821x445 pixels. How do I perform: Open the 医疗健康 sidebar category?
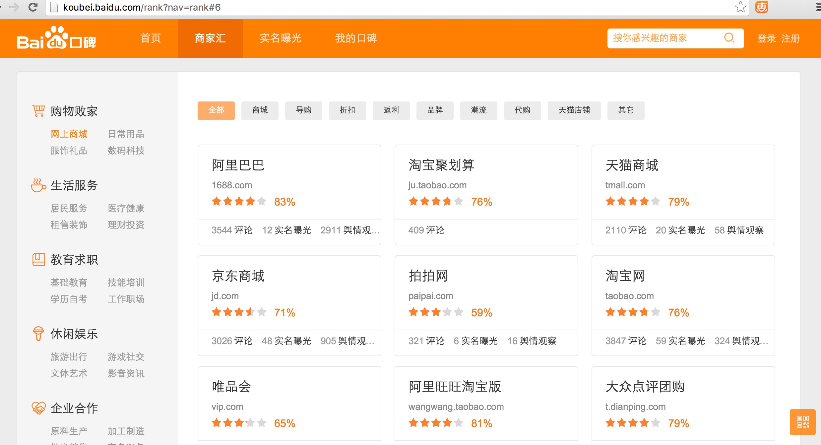click(x=126, y=208)
